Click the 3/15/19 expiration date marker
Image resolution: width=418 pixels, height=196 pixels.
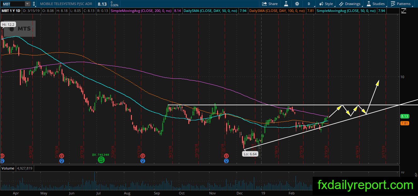[327, 152]
